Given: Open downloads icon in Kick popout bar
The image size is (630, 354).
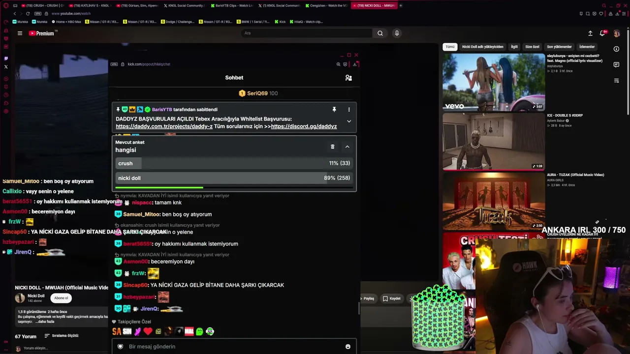Looking at the screenshot, I should (x=354, y=64).
